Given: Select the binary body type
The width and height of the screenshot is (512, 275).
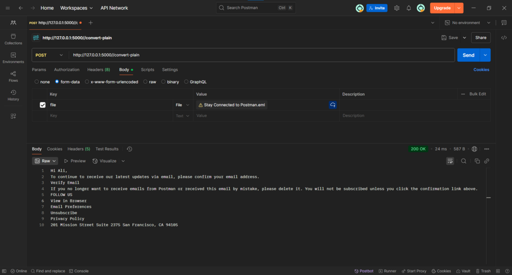Looking at the screenshot, I should tap(163, 82).
